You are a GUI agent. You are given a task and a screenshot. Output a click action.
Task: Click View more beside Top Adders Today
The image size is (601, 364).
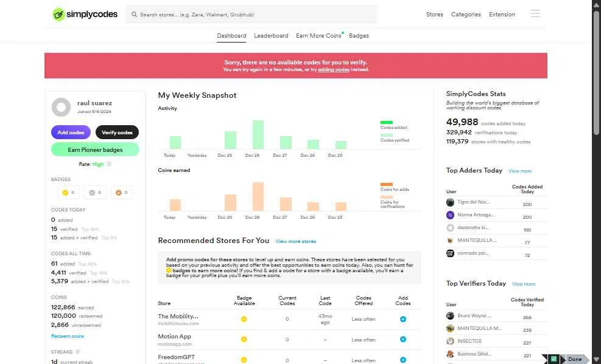click(520, 171)
